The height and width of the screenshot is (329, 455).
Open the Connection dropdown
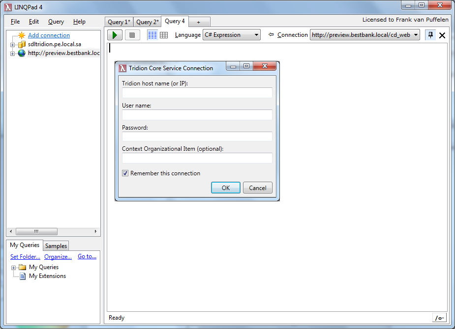[364, 35]
